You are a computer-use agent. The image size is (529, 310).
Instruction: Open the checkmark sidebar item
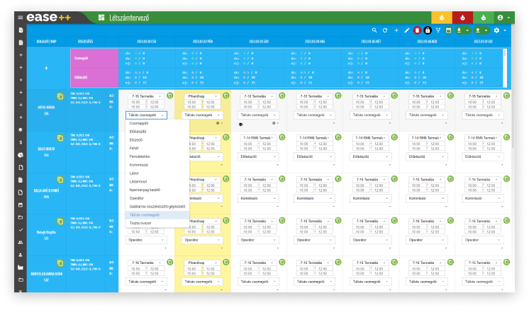(x=21, y=230)
